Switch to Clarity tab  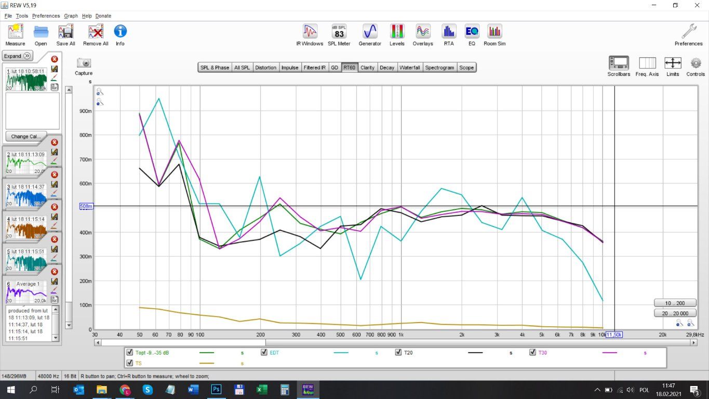coord(367,68)
